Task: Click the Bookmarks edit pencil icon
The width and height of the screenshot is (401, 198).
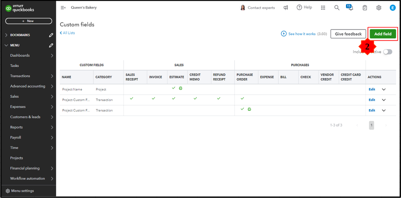Action: click(51, 35)
